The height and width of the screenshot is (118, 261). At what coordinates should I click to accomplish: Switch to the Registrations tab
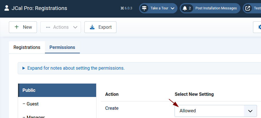point(27,47)
